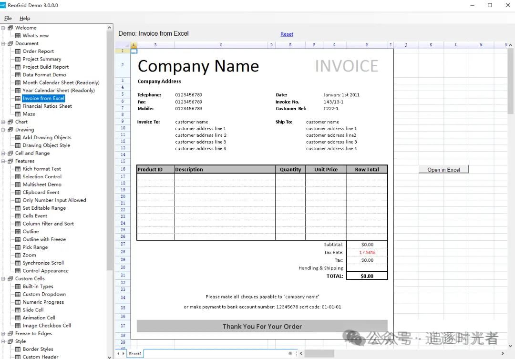The width and height of the screenshot is (515, 359).
Task: Click the 17.50% tax rate cell
Action: click(367, 252)
